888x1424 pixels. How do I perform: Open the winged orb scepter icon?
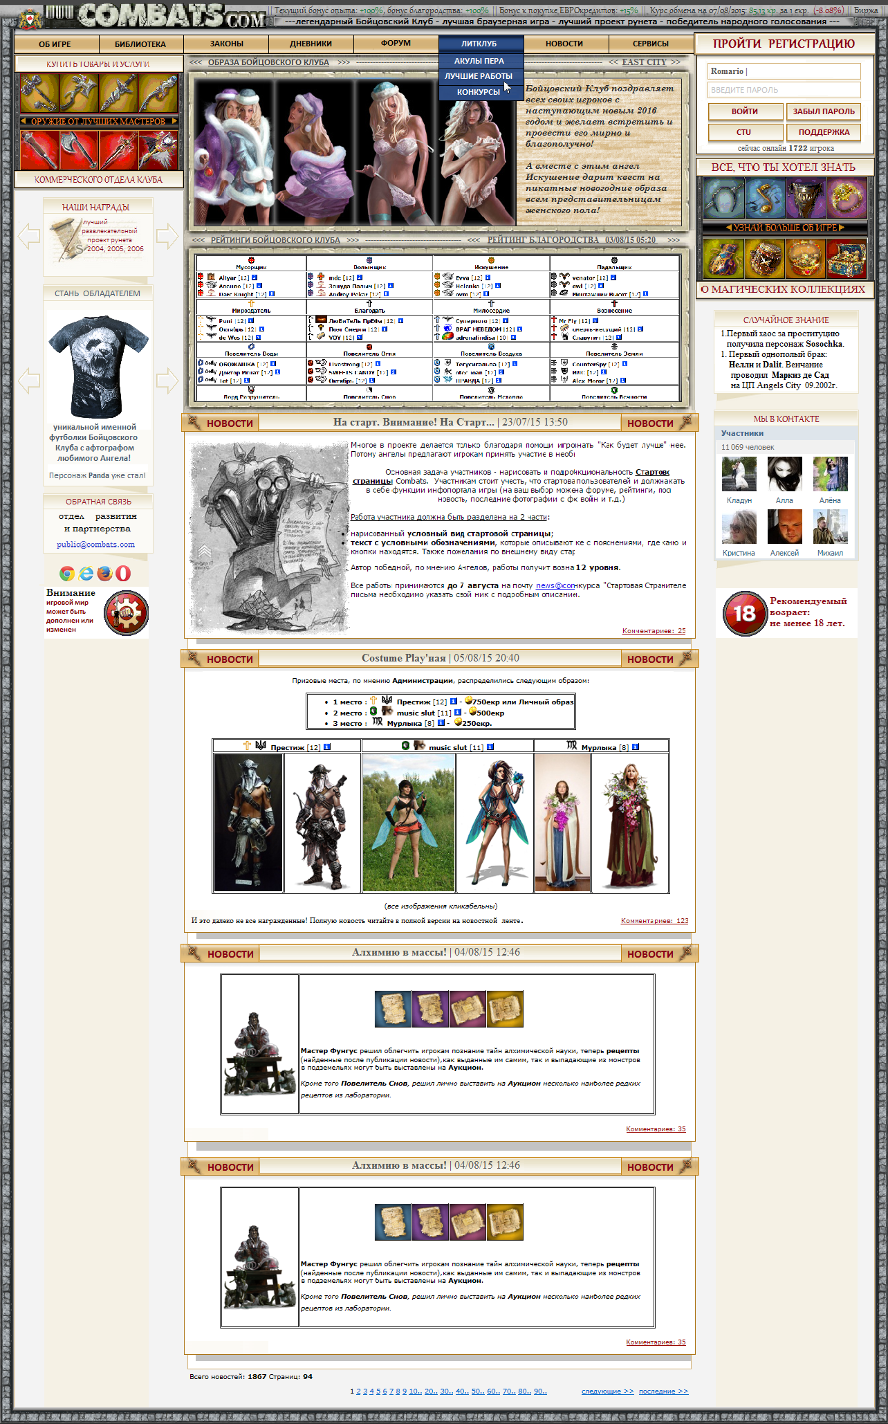pyautogui.click(x=158, y=149)
